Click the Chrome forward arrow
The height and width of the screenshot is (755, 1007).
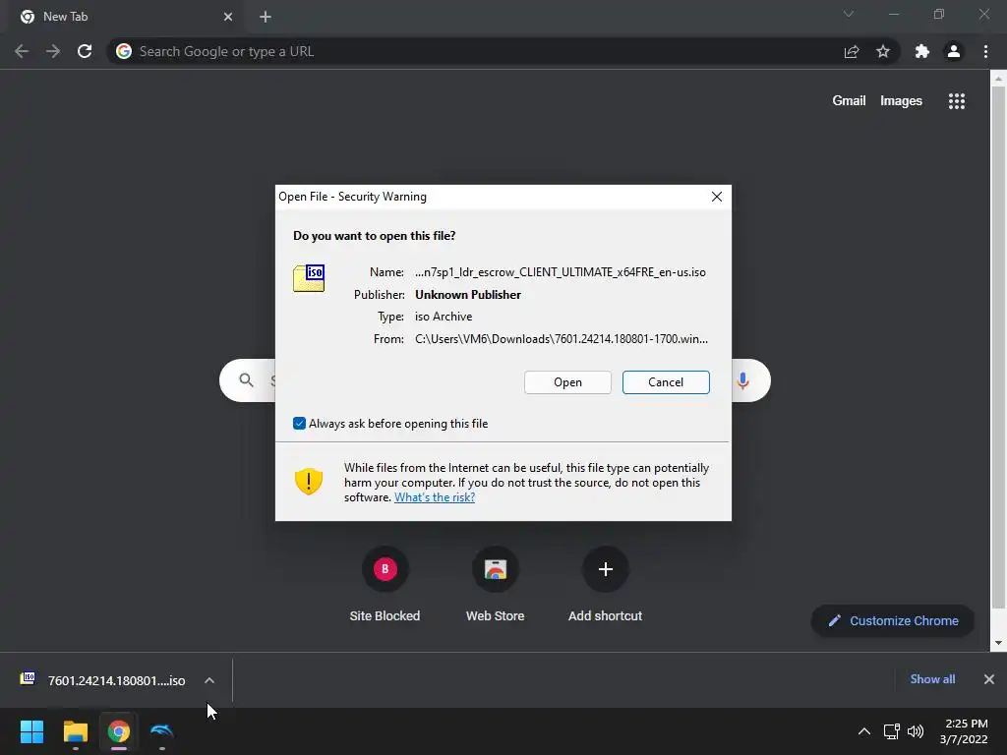53,51
